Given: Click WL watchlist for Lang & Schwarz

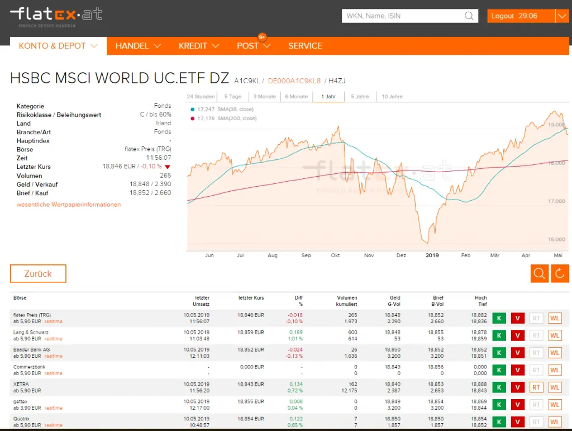Looking at the screenshot, I should click(x=555, y=335).
